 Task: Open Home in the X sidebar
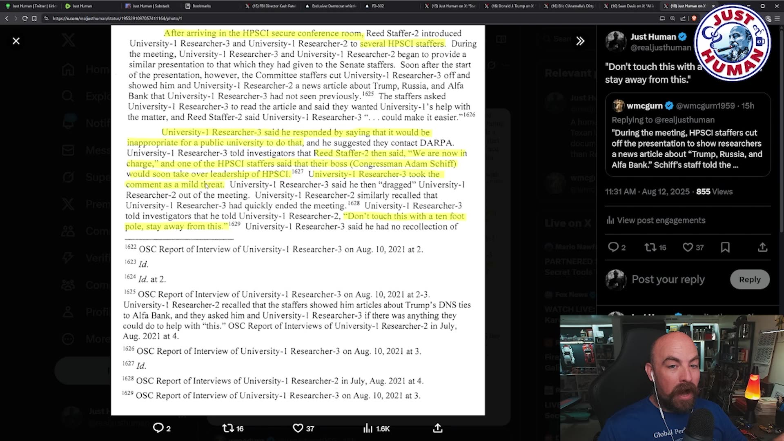pyautogui.click(x=68, y=69)
